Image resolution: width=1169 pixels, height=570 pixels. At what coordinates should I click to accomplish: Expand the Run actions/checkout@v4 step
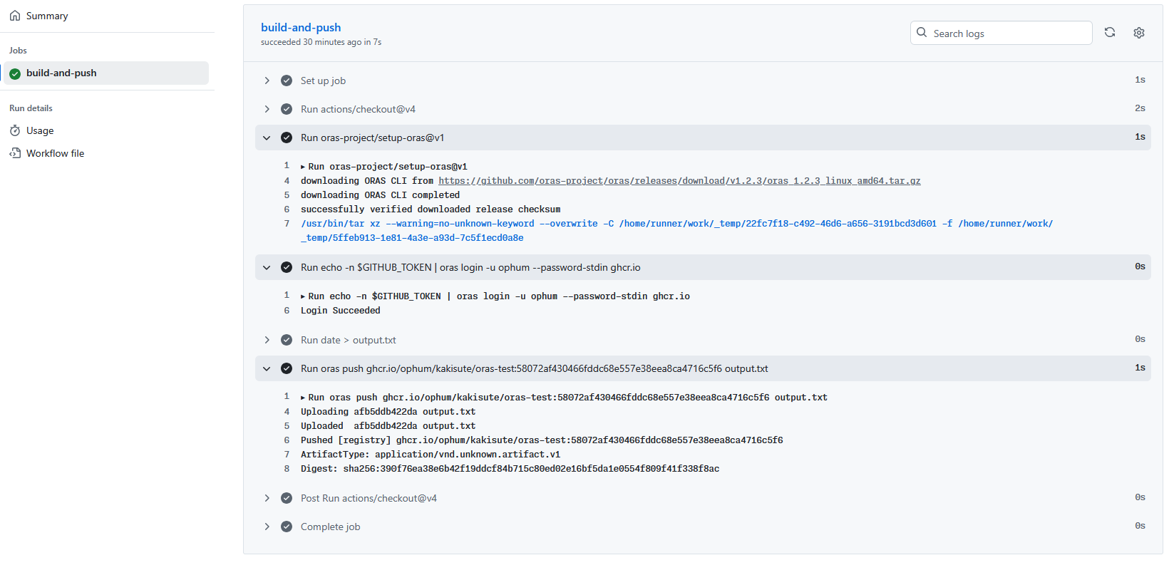click(x=267, y=109)
